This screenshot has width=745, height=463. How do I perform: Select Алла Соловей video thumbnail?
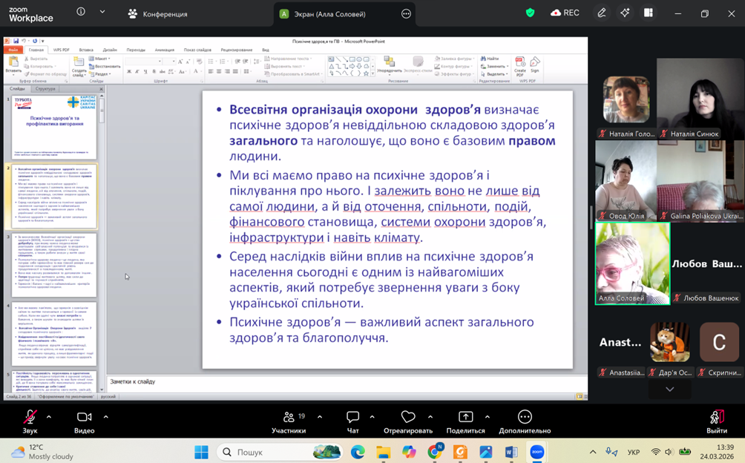[632, 263]
